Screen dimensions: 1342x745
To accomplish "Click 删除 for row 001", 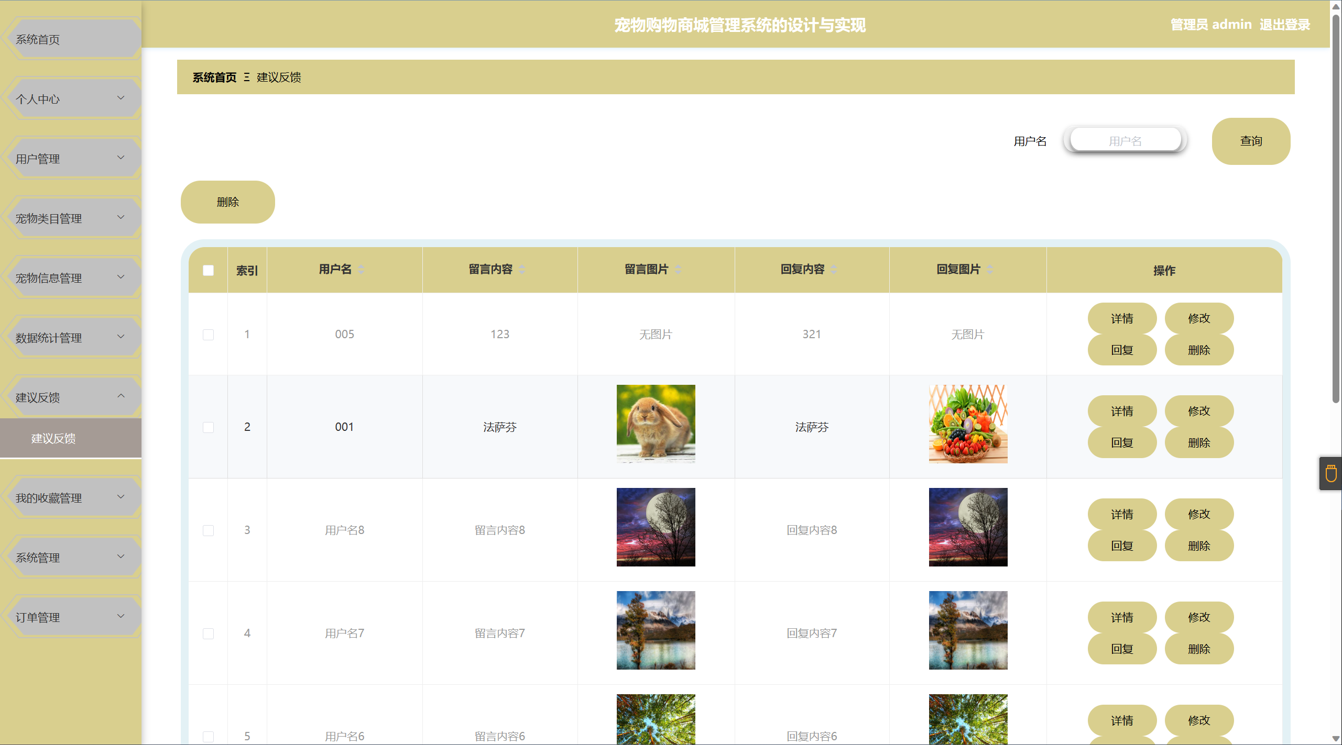I will click(1199, 442).
